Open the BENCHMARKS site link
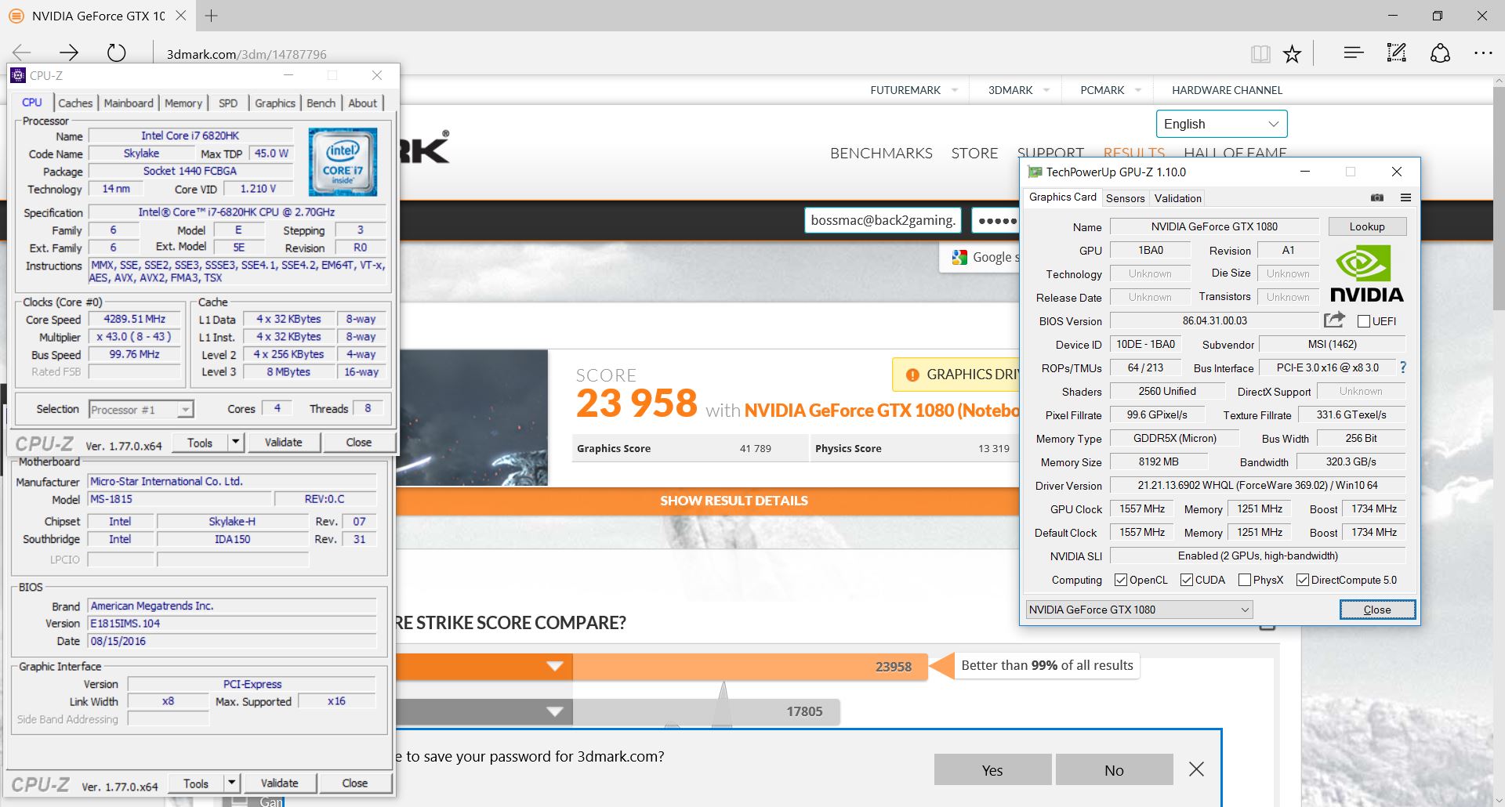Screen dimensions: 1505x807 881,154
